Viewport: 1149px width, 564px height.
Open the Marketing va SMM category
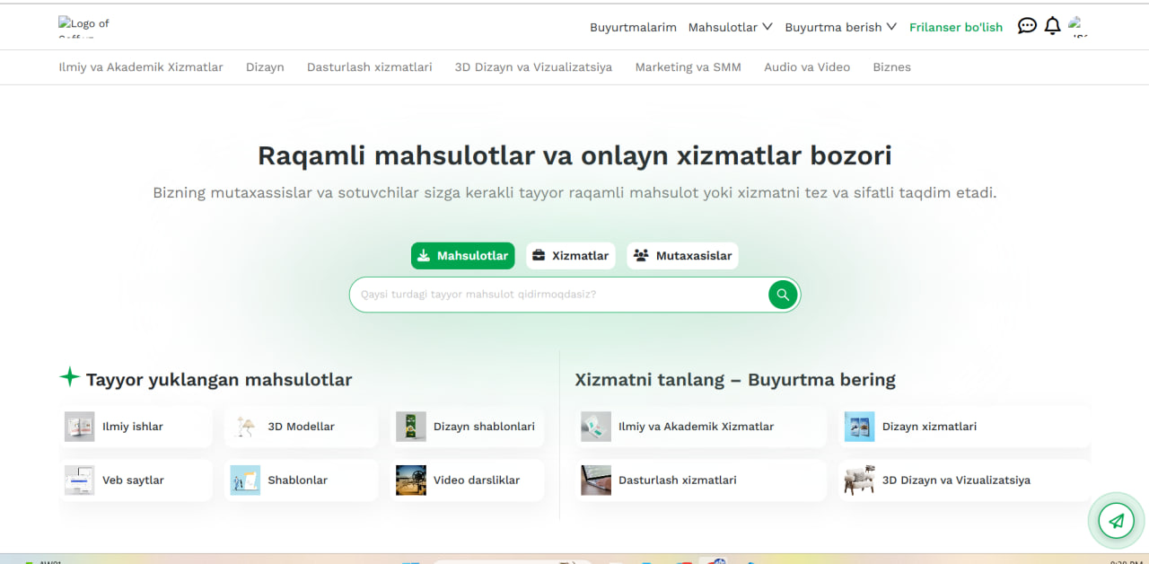688,67
